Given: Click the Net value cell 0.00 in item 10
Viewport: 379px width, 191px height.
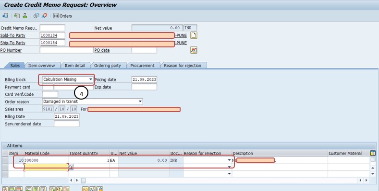Looking at the screenshot, I should click(x=144, y=160).
